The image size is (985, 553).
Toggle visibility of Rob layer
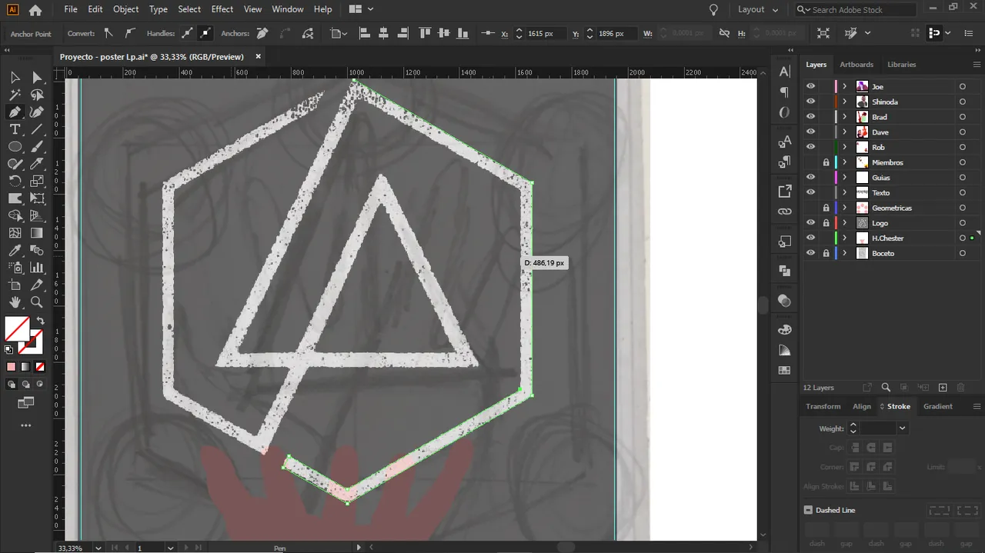pyautogui.click(x=810, y=147)
